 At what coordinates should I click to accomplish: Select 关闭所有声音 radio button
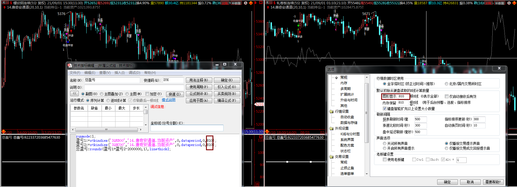pyautogui.click(x=385, y=143)
